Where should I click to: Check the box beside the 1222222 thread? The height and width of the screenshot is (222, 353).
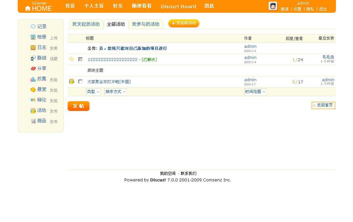(x=80, y=59)
